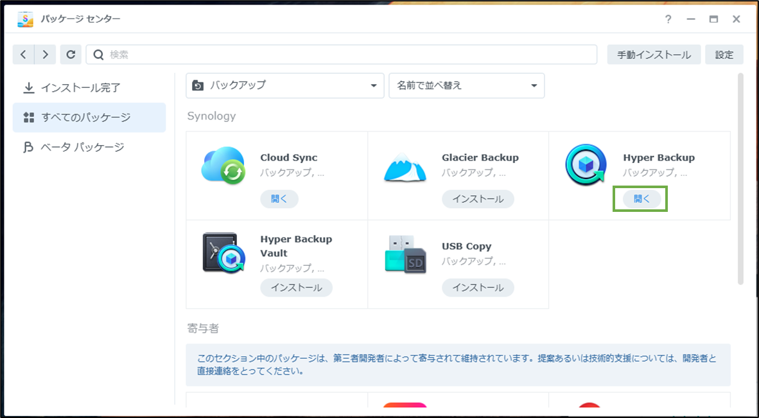
Task: Click the USB Copy package icon
Action: click(406, 254)
